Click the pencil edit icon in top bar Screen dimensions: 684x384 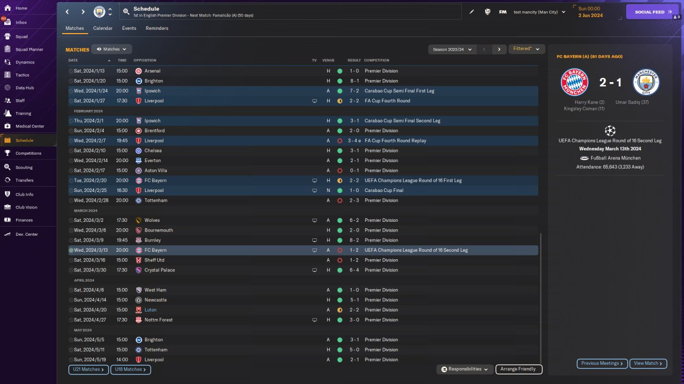[472, 12]
